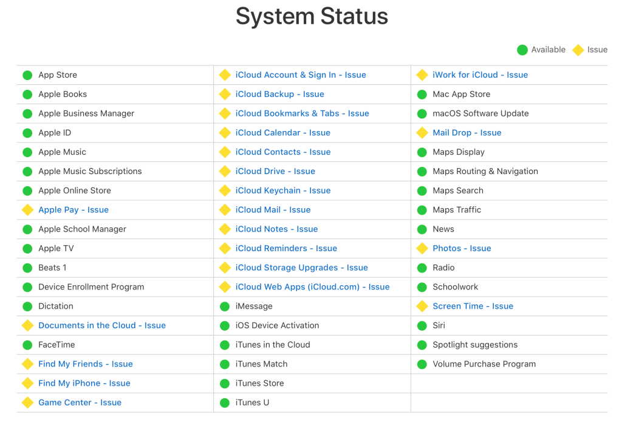Open the iCloud Web Apps (iCloud.com) issue link
622x421 pixels.
coord(312,286)
